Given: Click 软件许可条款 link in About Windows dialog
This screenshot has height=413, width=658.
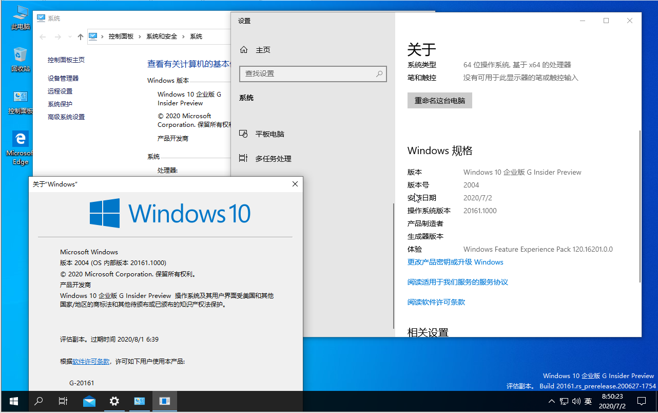Looking at the screenshot, I should pyautogui.click(x=91, y=362).
